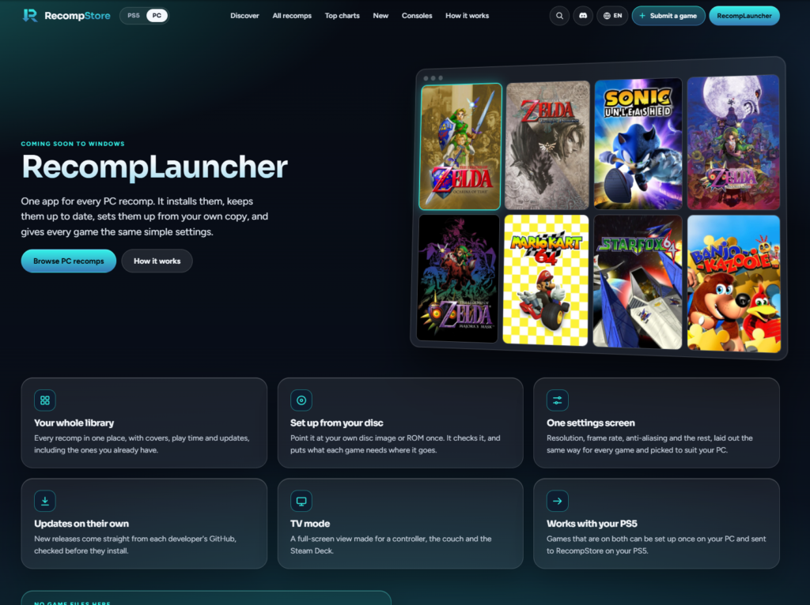This screenshot has width=810, height=605.
Task: Click the RecompStore brand name link
Action: point(78,16)
